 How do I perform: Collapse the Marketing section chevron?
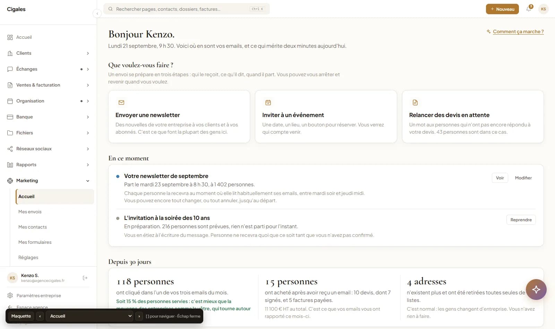coord(88,181)
